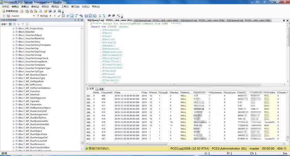This screenshot has height=156, width=290.
Task: Select the 结果 (Results) tab
Action: click(90, 88)
